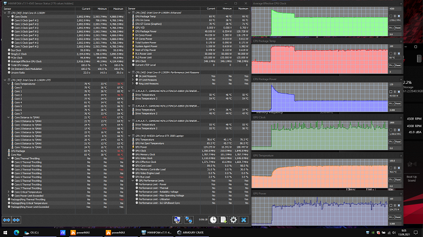The image size is (423, 237).
Task: Collapse the GPU [#1] NVIDIA GeForce RTX group
Action: [129, 136]
